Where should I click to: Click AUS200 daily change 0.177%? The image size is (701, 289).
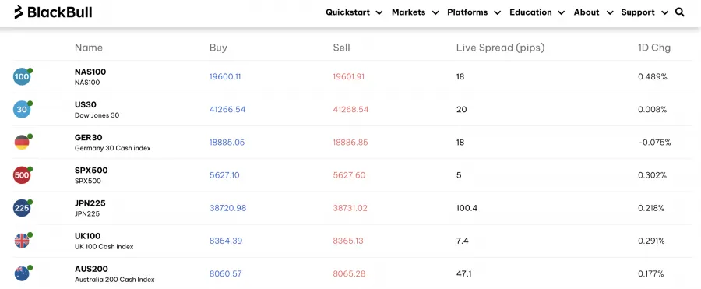point(651,273)
